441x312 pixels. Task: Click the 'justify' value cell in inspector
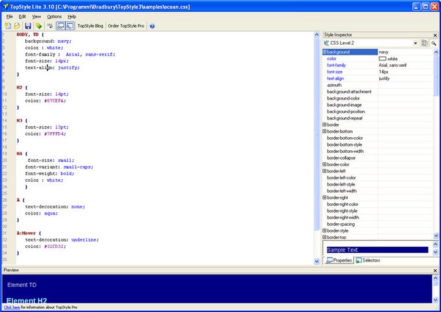405,78
